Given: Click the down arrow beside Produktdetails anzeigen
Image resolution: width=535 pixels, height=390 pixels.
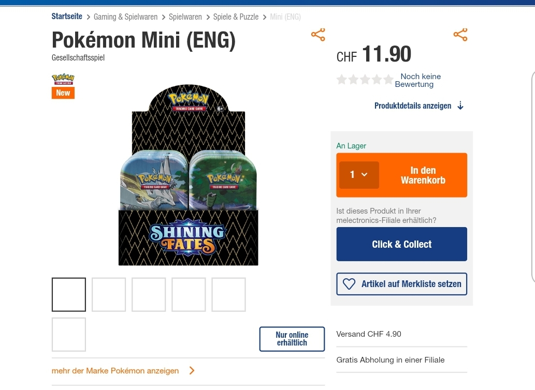Looking at the screenshot, I should click(460, 106).
